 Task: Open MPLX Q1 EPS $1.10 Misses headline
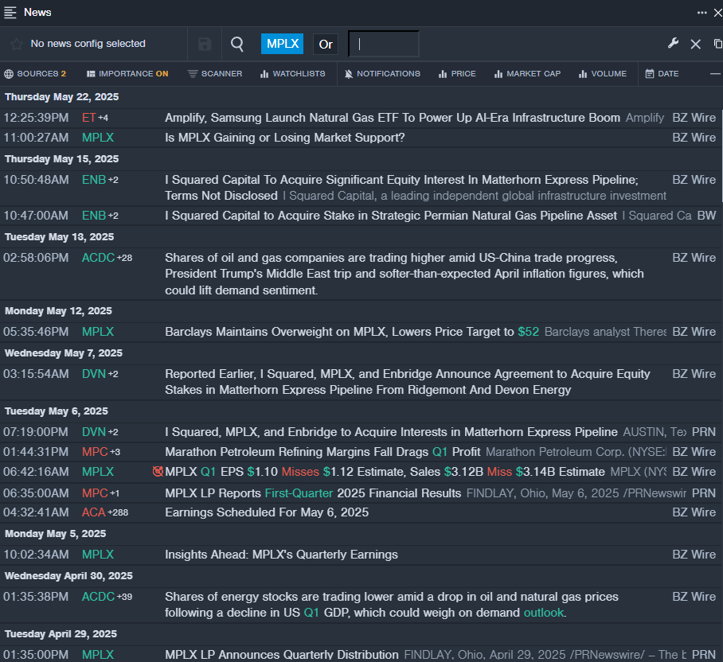click(385, 472)
